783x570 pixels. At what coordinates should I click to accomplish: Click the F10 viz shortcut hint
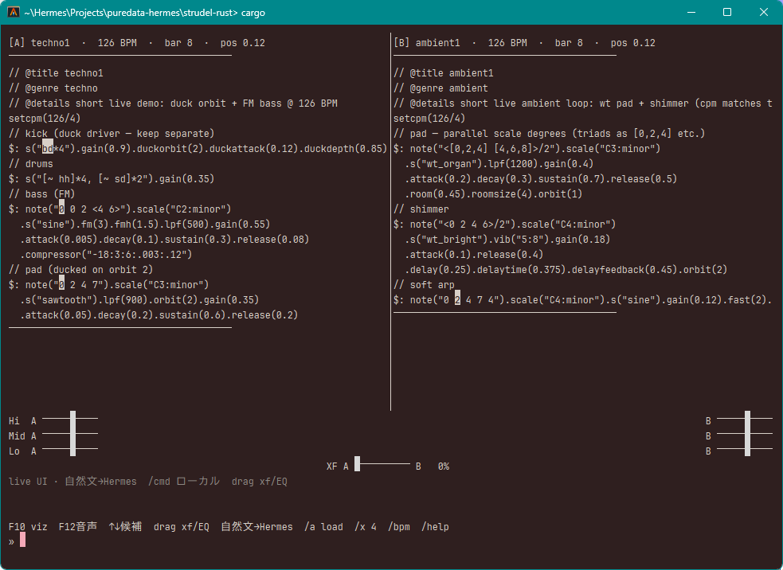(28, 526)
